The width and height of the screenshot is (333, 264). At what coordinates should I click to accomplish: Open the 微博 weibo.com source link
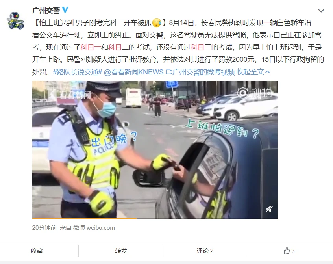point(94,228)
